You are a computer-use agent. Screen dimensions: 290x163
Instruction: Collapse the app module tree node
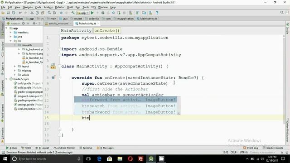coord(7,28)
